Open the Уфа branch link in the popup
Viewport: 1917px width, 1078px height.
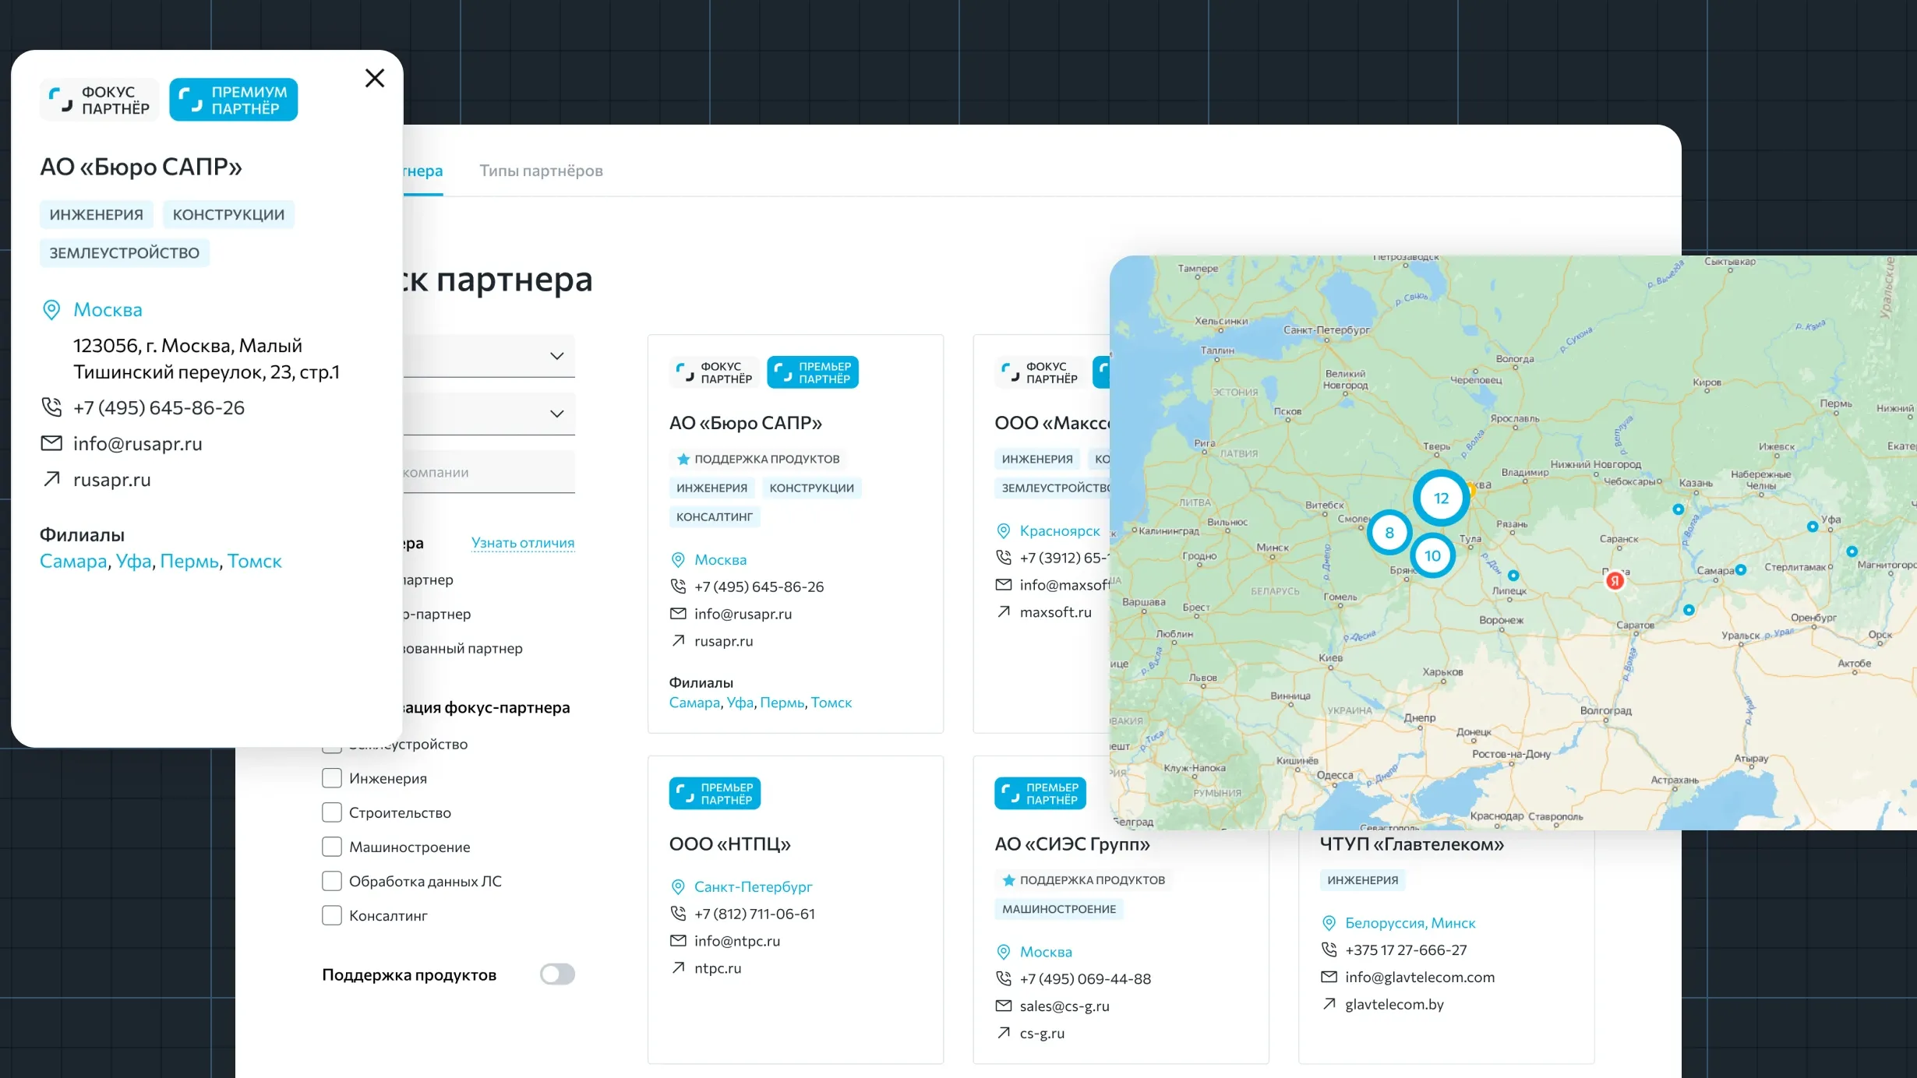point(134,562)
